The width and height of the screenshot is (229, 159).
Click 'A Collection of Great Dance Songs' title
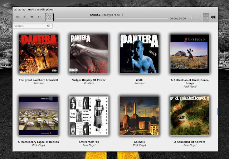190,81
